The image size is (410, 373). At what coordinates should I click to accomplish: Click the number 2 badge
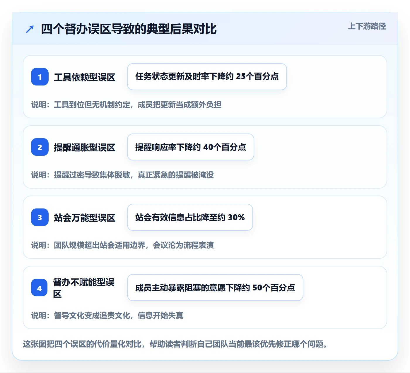coord(40,147)
